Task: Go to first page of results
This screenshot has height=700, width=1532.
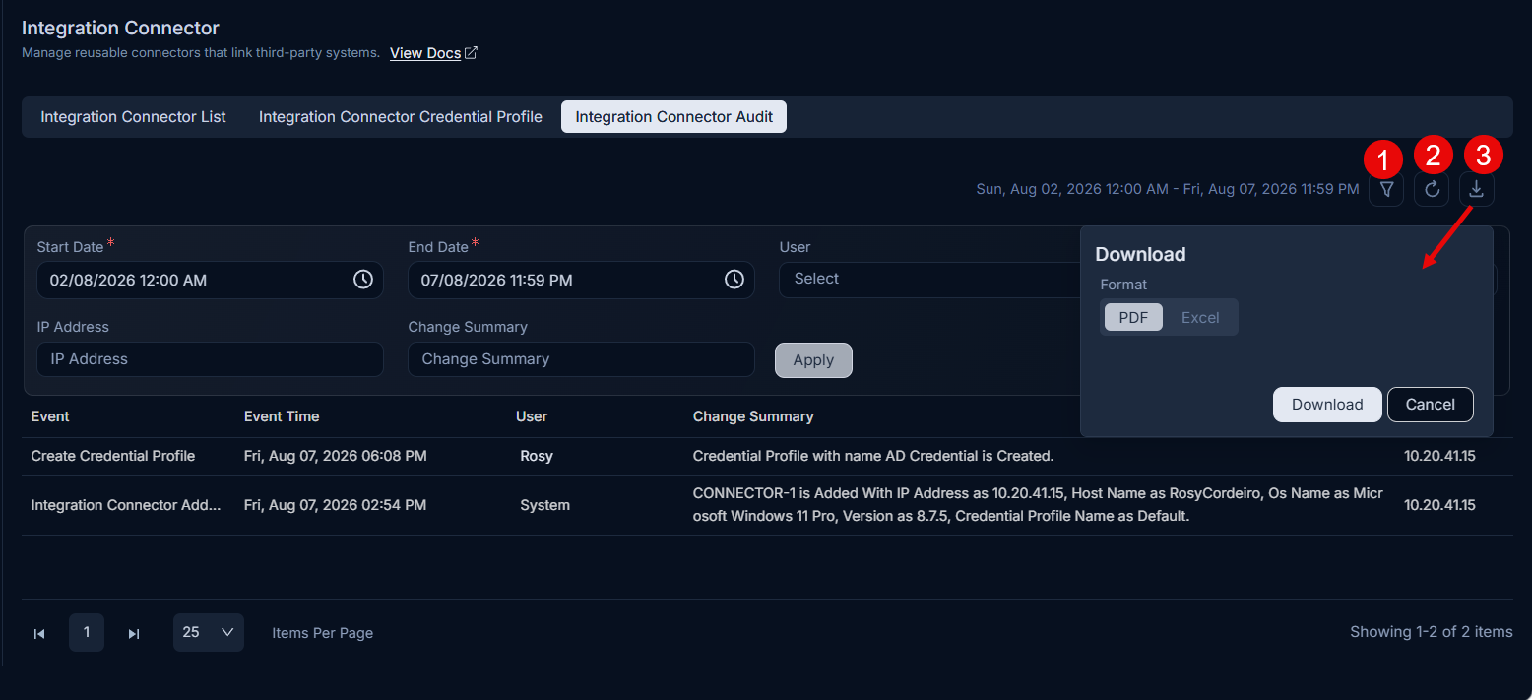Action: point(39,633)
